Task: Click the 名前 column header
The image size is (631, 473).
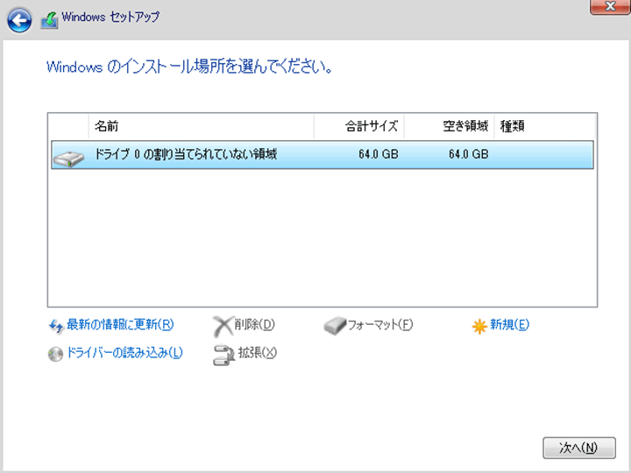Action: tap(202, 126)
